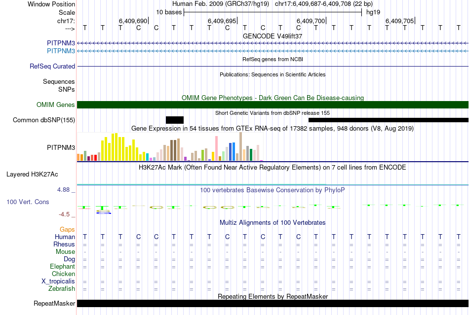Click the Window Position label
469x315 pixels.
tap(51, 4)
